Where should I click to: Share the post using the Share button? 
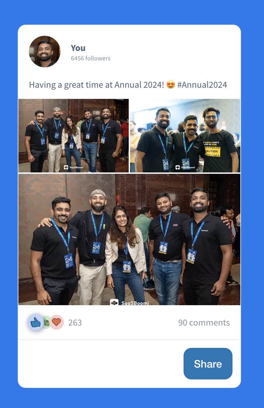click(208, 364)
